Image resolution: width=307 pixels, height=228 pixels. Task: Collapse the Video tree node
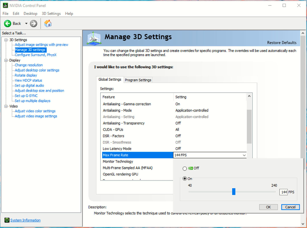(6, 106)
